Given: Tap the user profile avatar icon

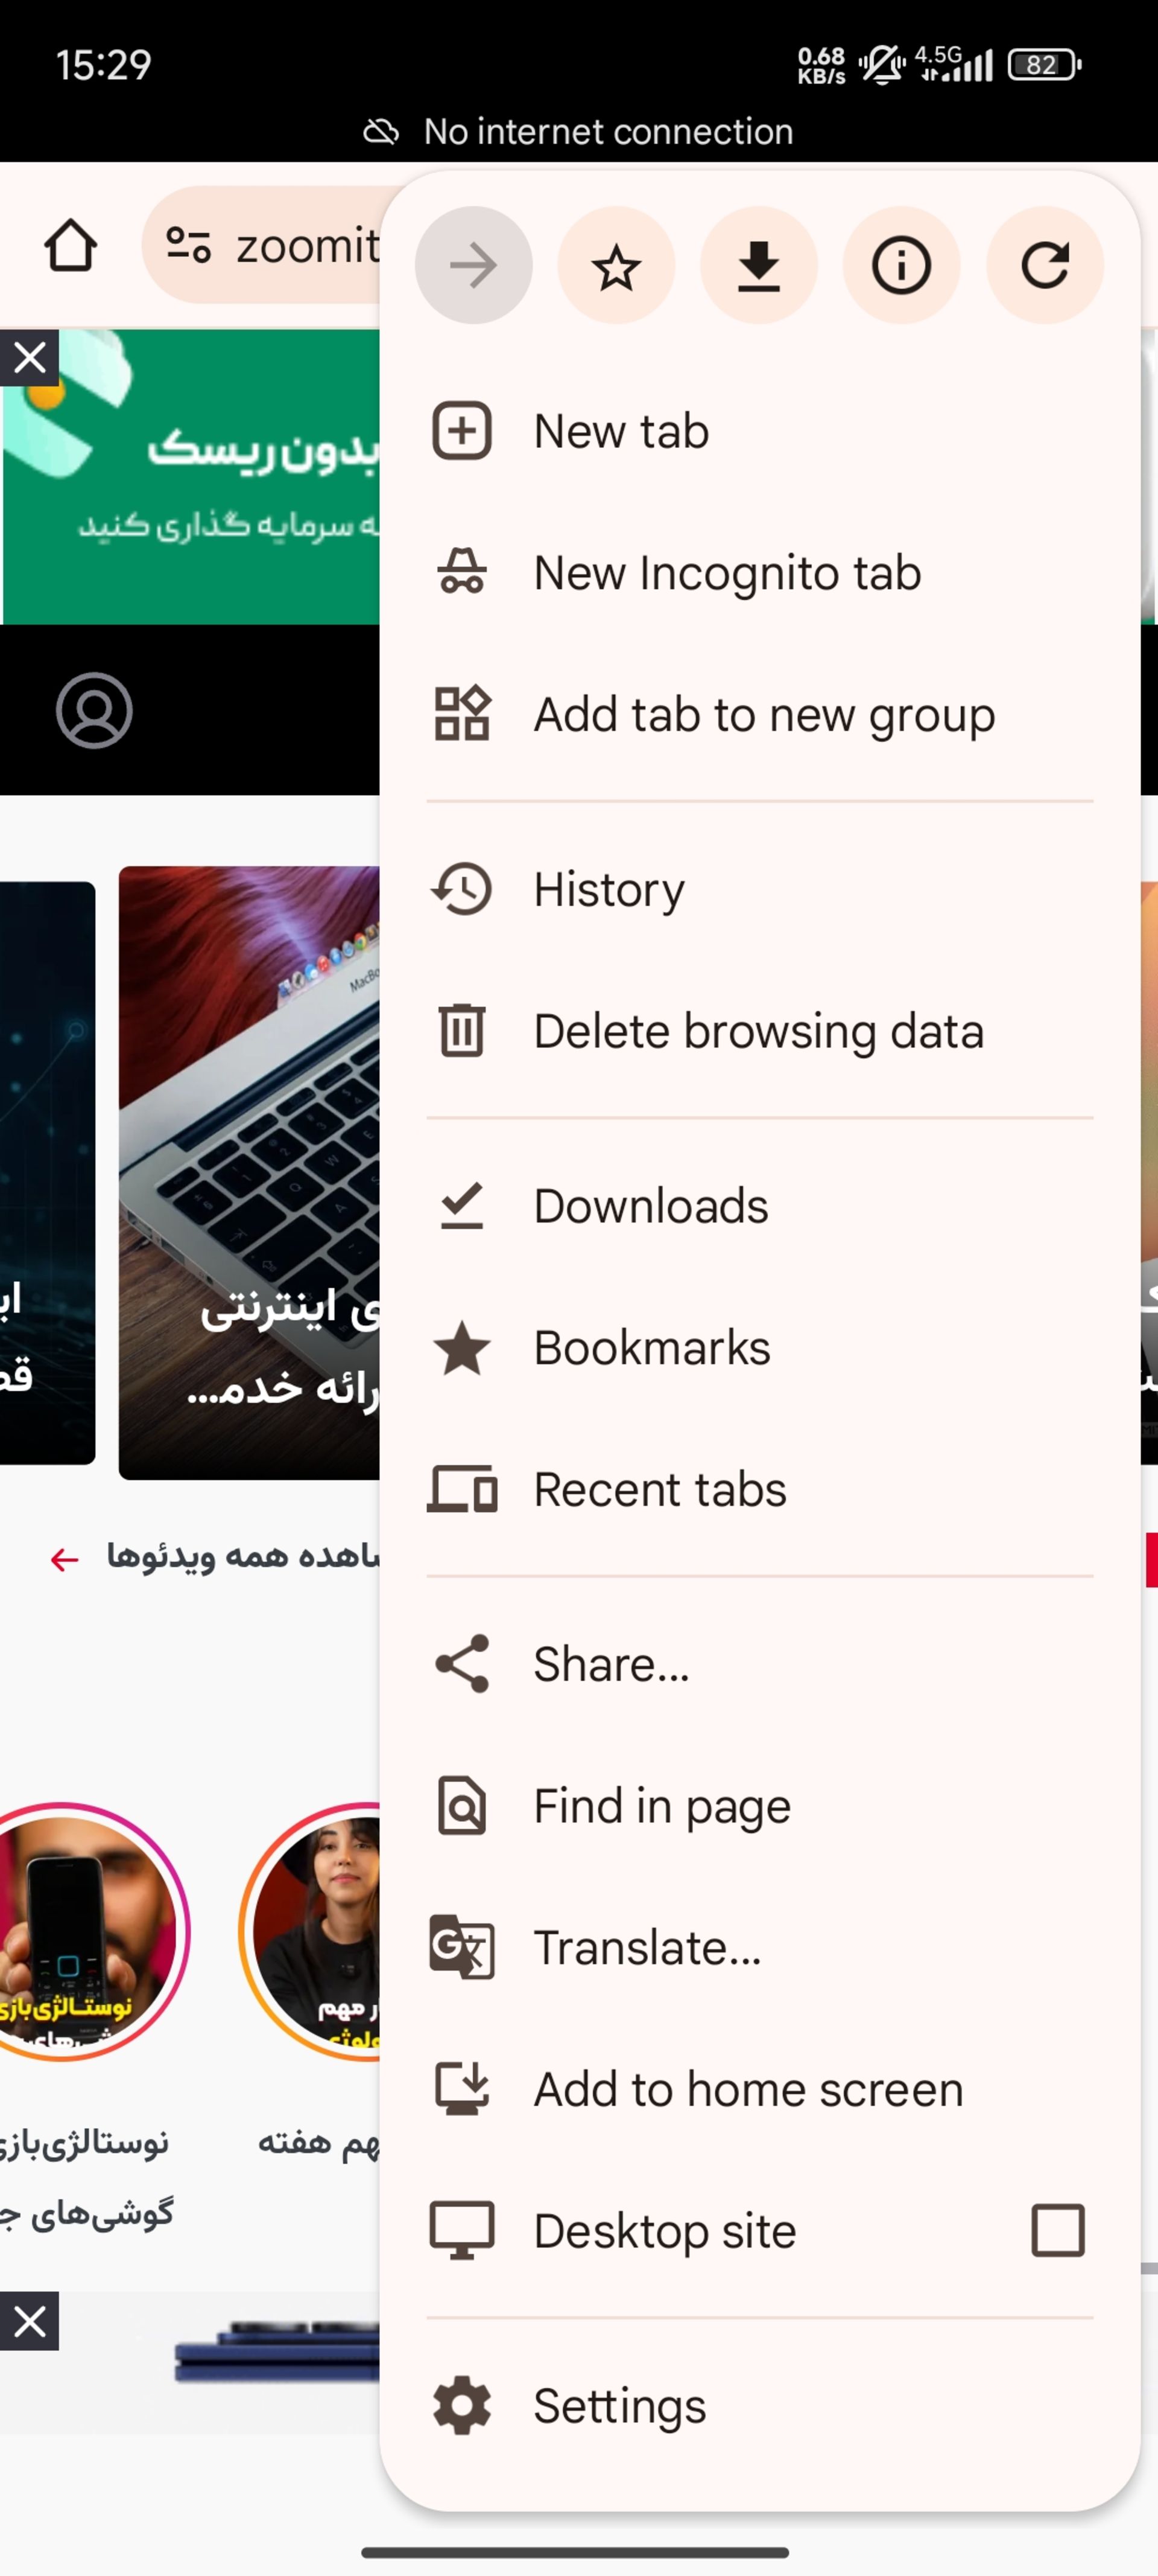Looking at the screenshot, I should (x=94, y=711).
